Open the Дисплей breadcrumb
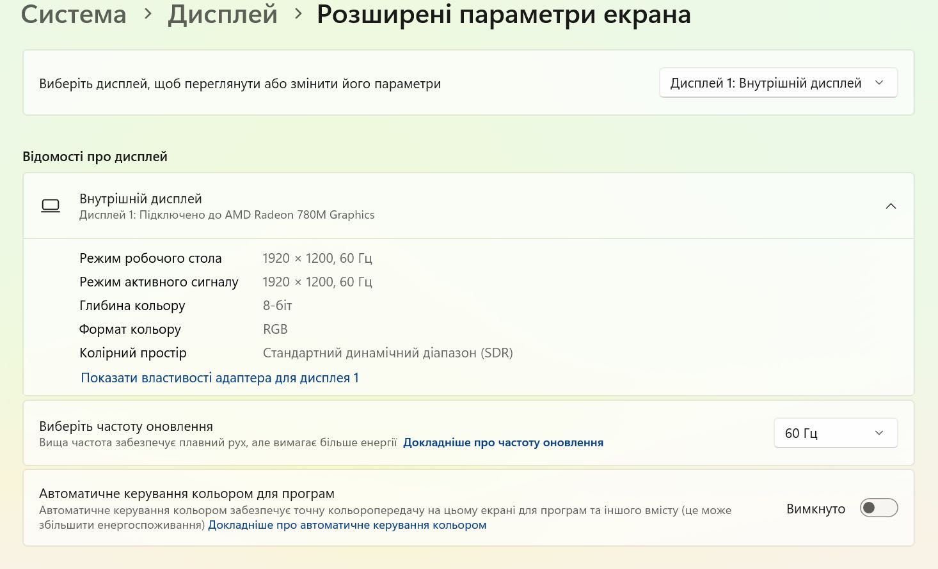This screenshot has height=569, width=938. click(x=223, y=15)
